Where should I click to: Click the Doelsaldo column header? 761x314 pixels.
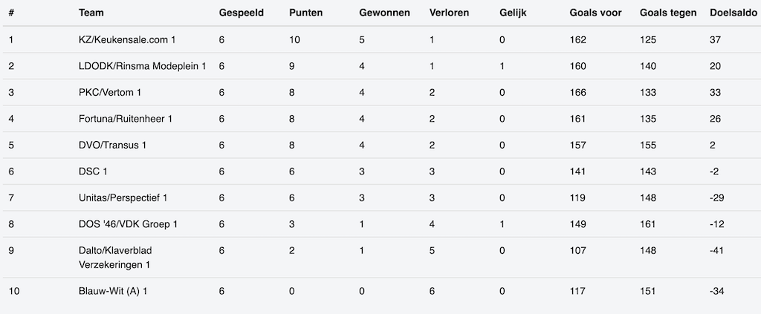(x=734, y=13)
